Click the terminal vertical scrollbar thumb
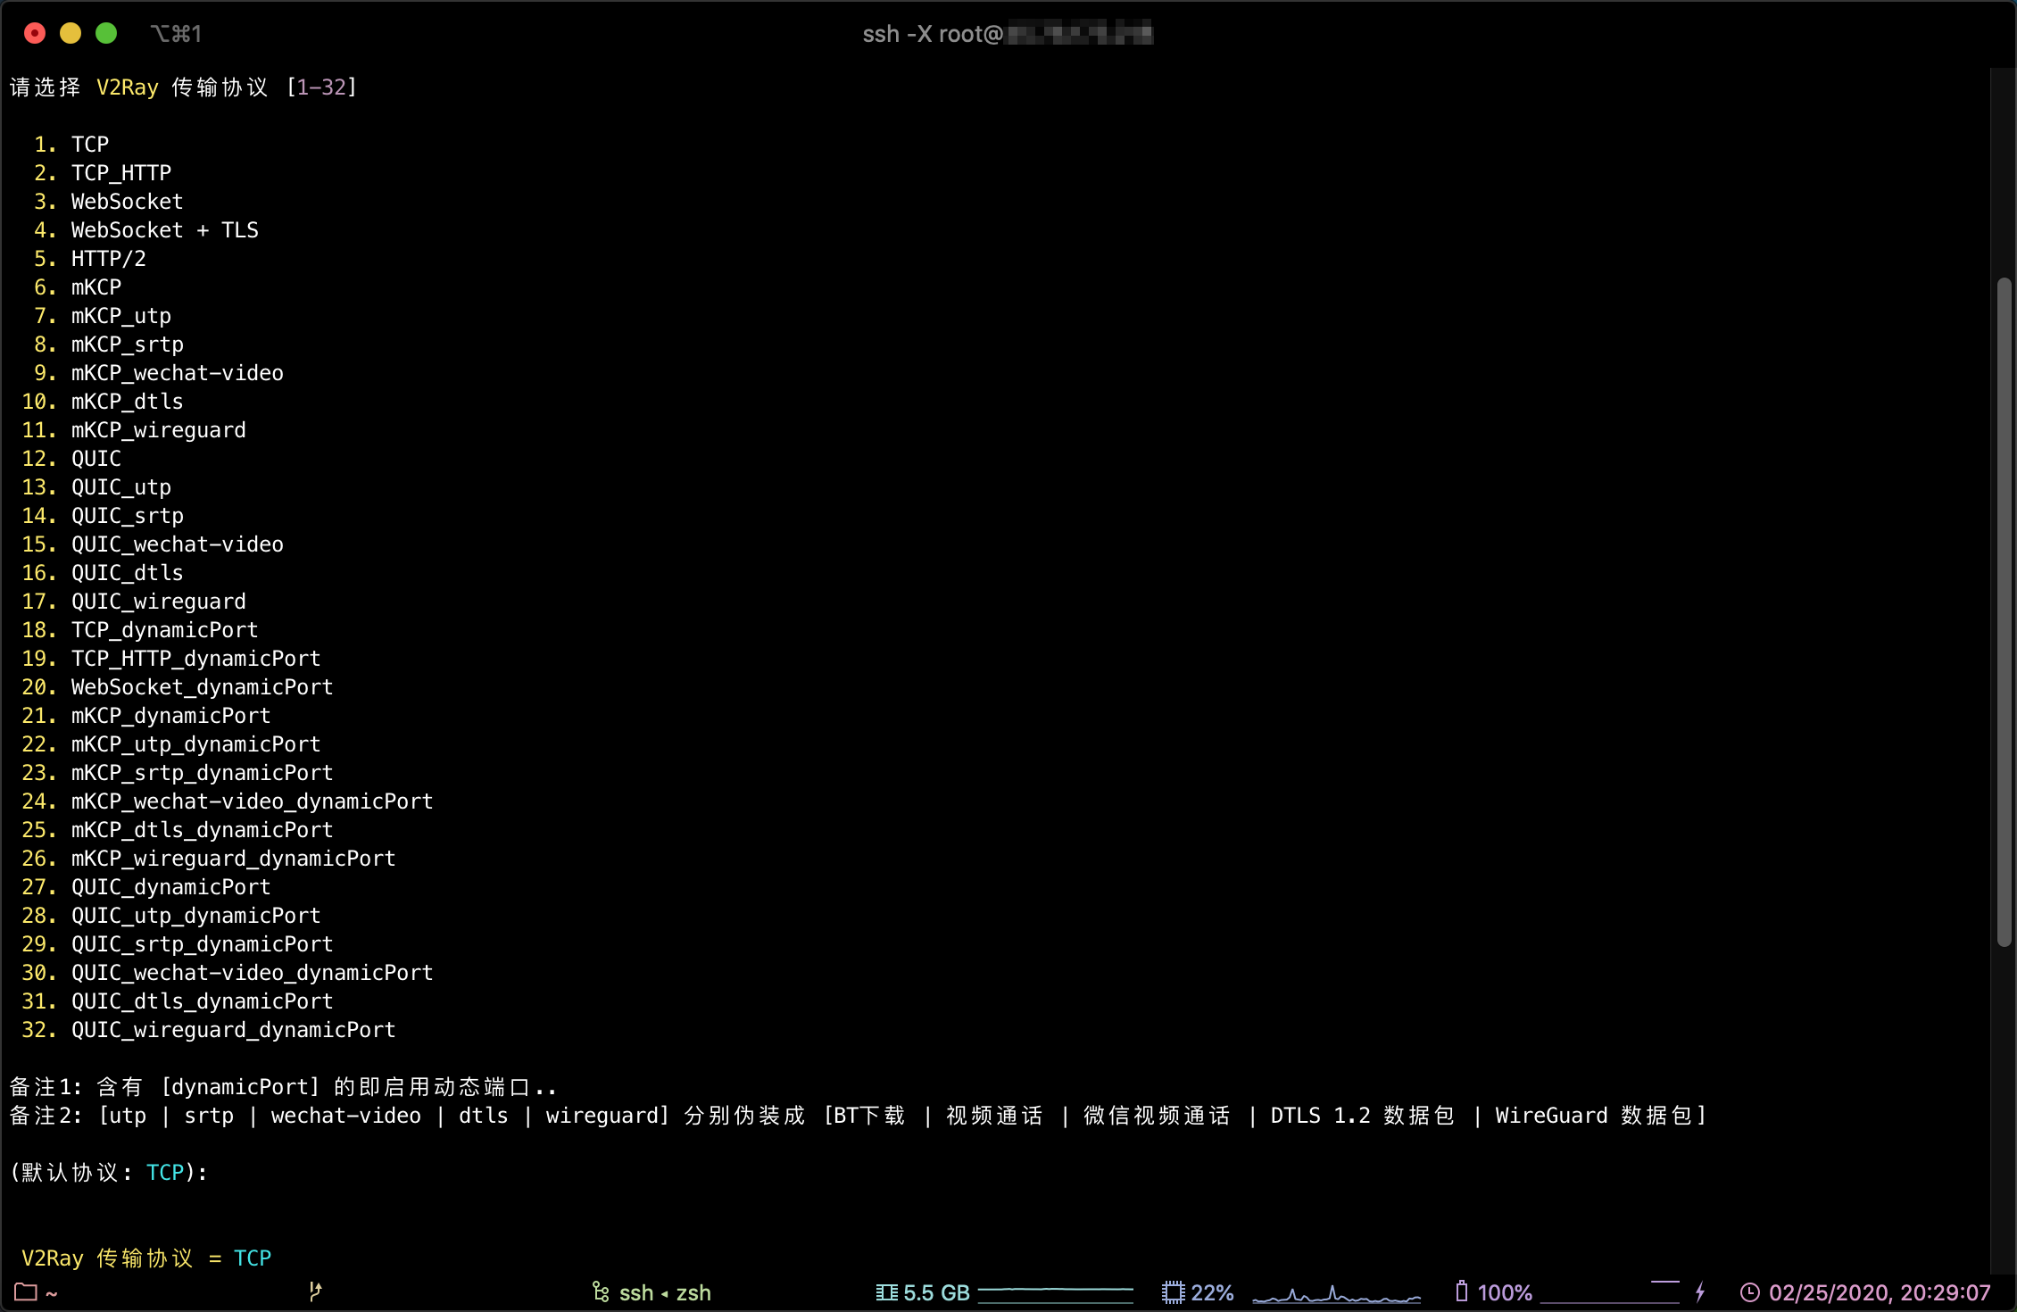 [x=2005, y=612]
